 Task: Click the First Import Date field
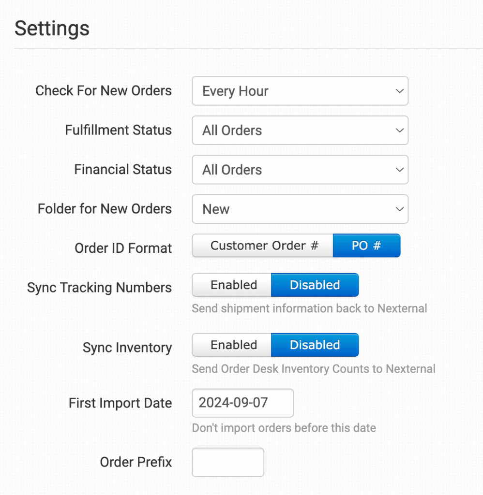coord(242,403)
